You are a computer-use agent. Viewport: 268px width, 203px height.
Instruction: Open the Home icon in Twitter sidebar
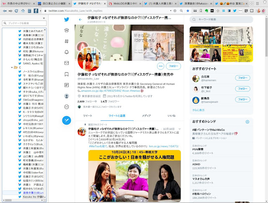(67, 30)
